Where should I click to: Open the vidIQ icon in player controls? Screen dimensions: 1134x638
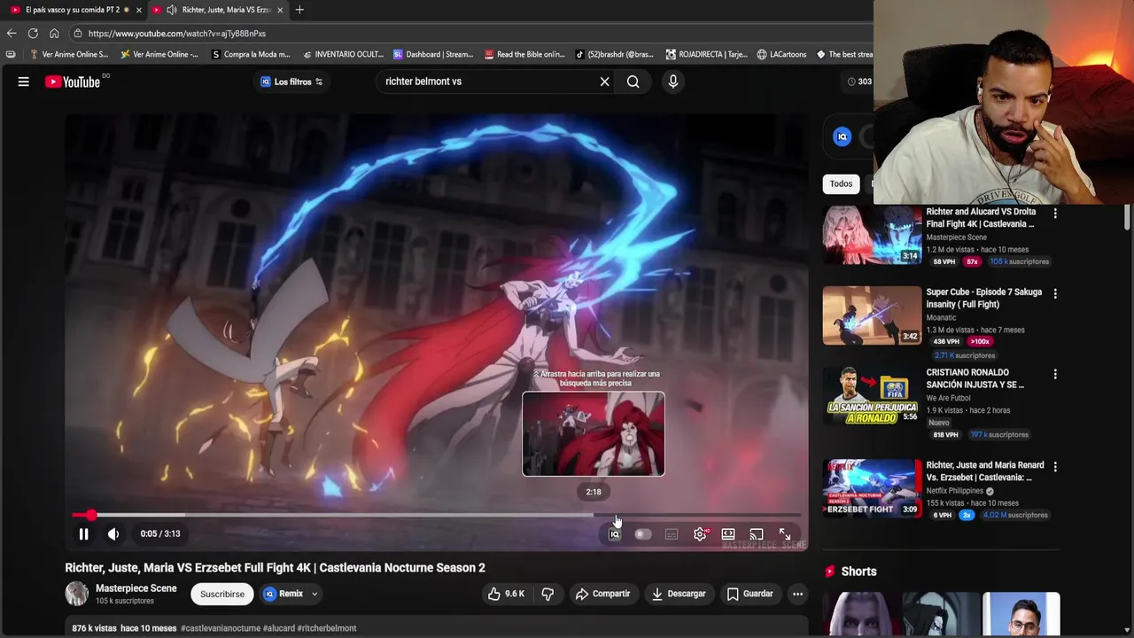pos(614,534)
